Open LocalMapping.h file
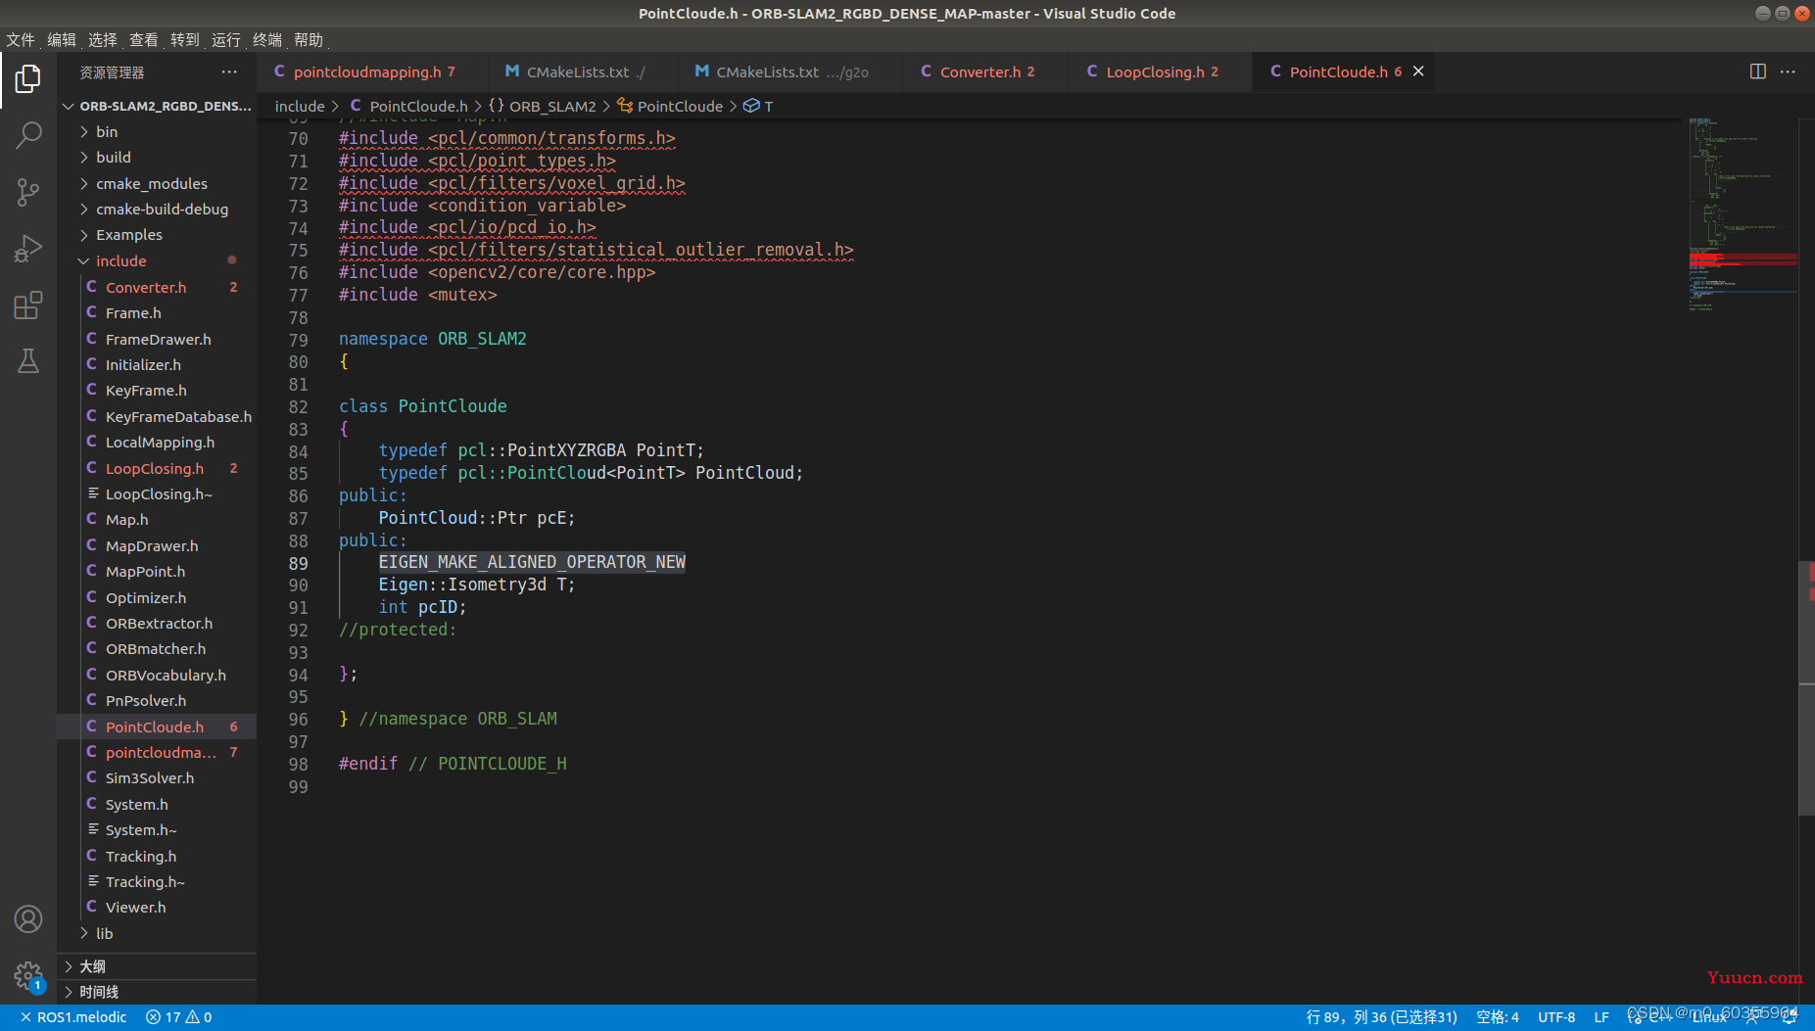The image size is (1815, 1031). coord(157,443)
